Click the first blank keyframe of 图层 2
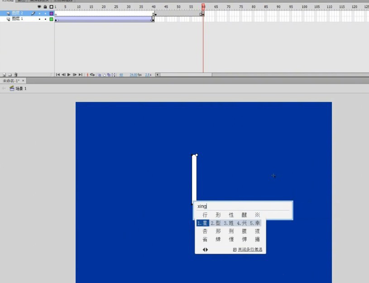 pyautogui.click(x=56, y=14)
